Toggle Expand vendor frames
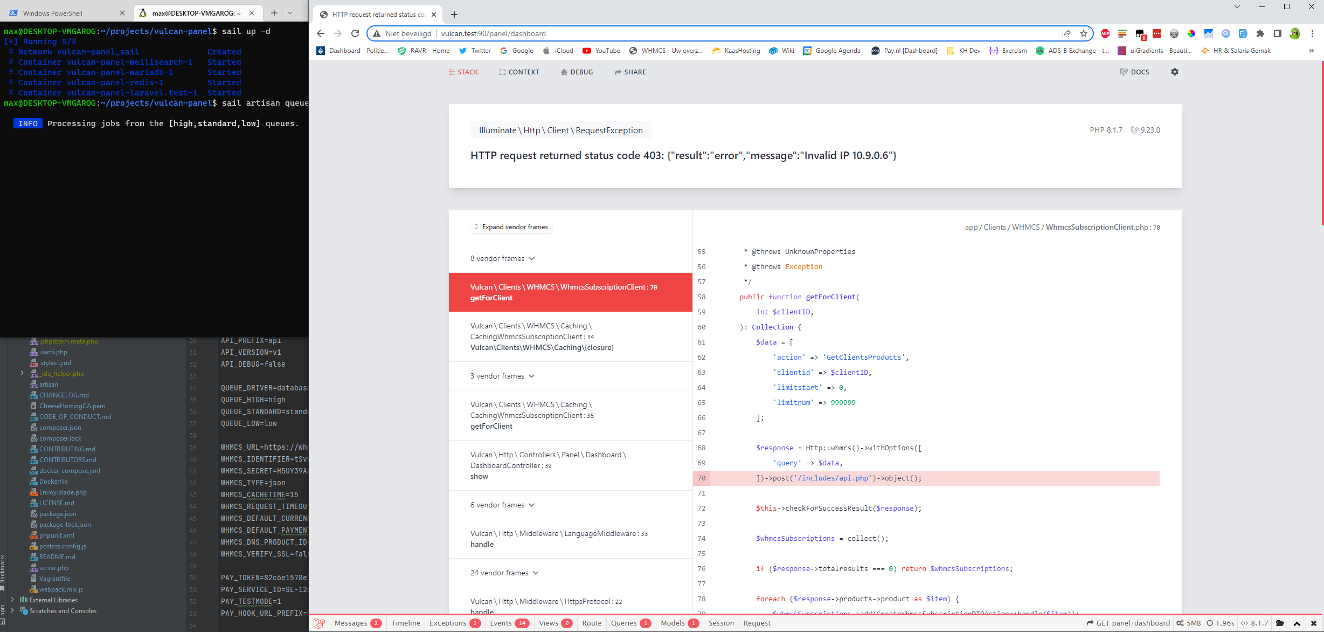The height and width of the screenshot is (632, 1324). point(510,227)
